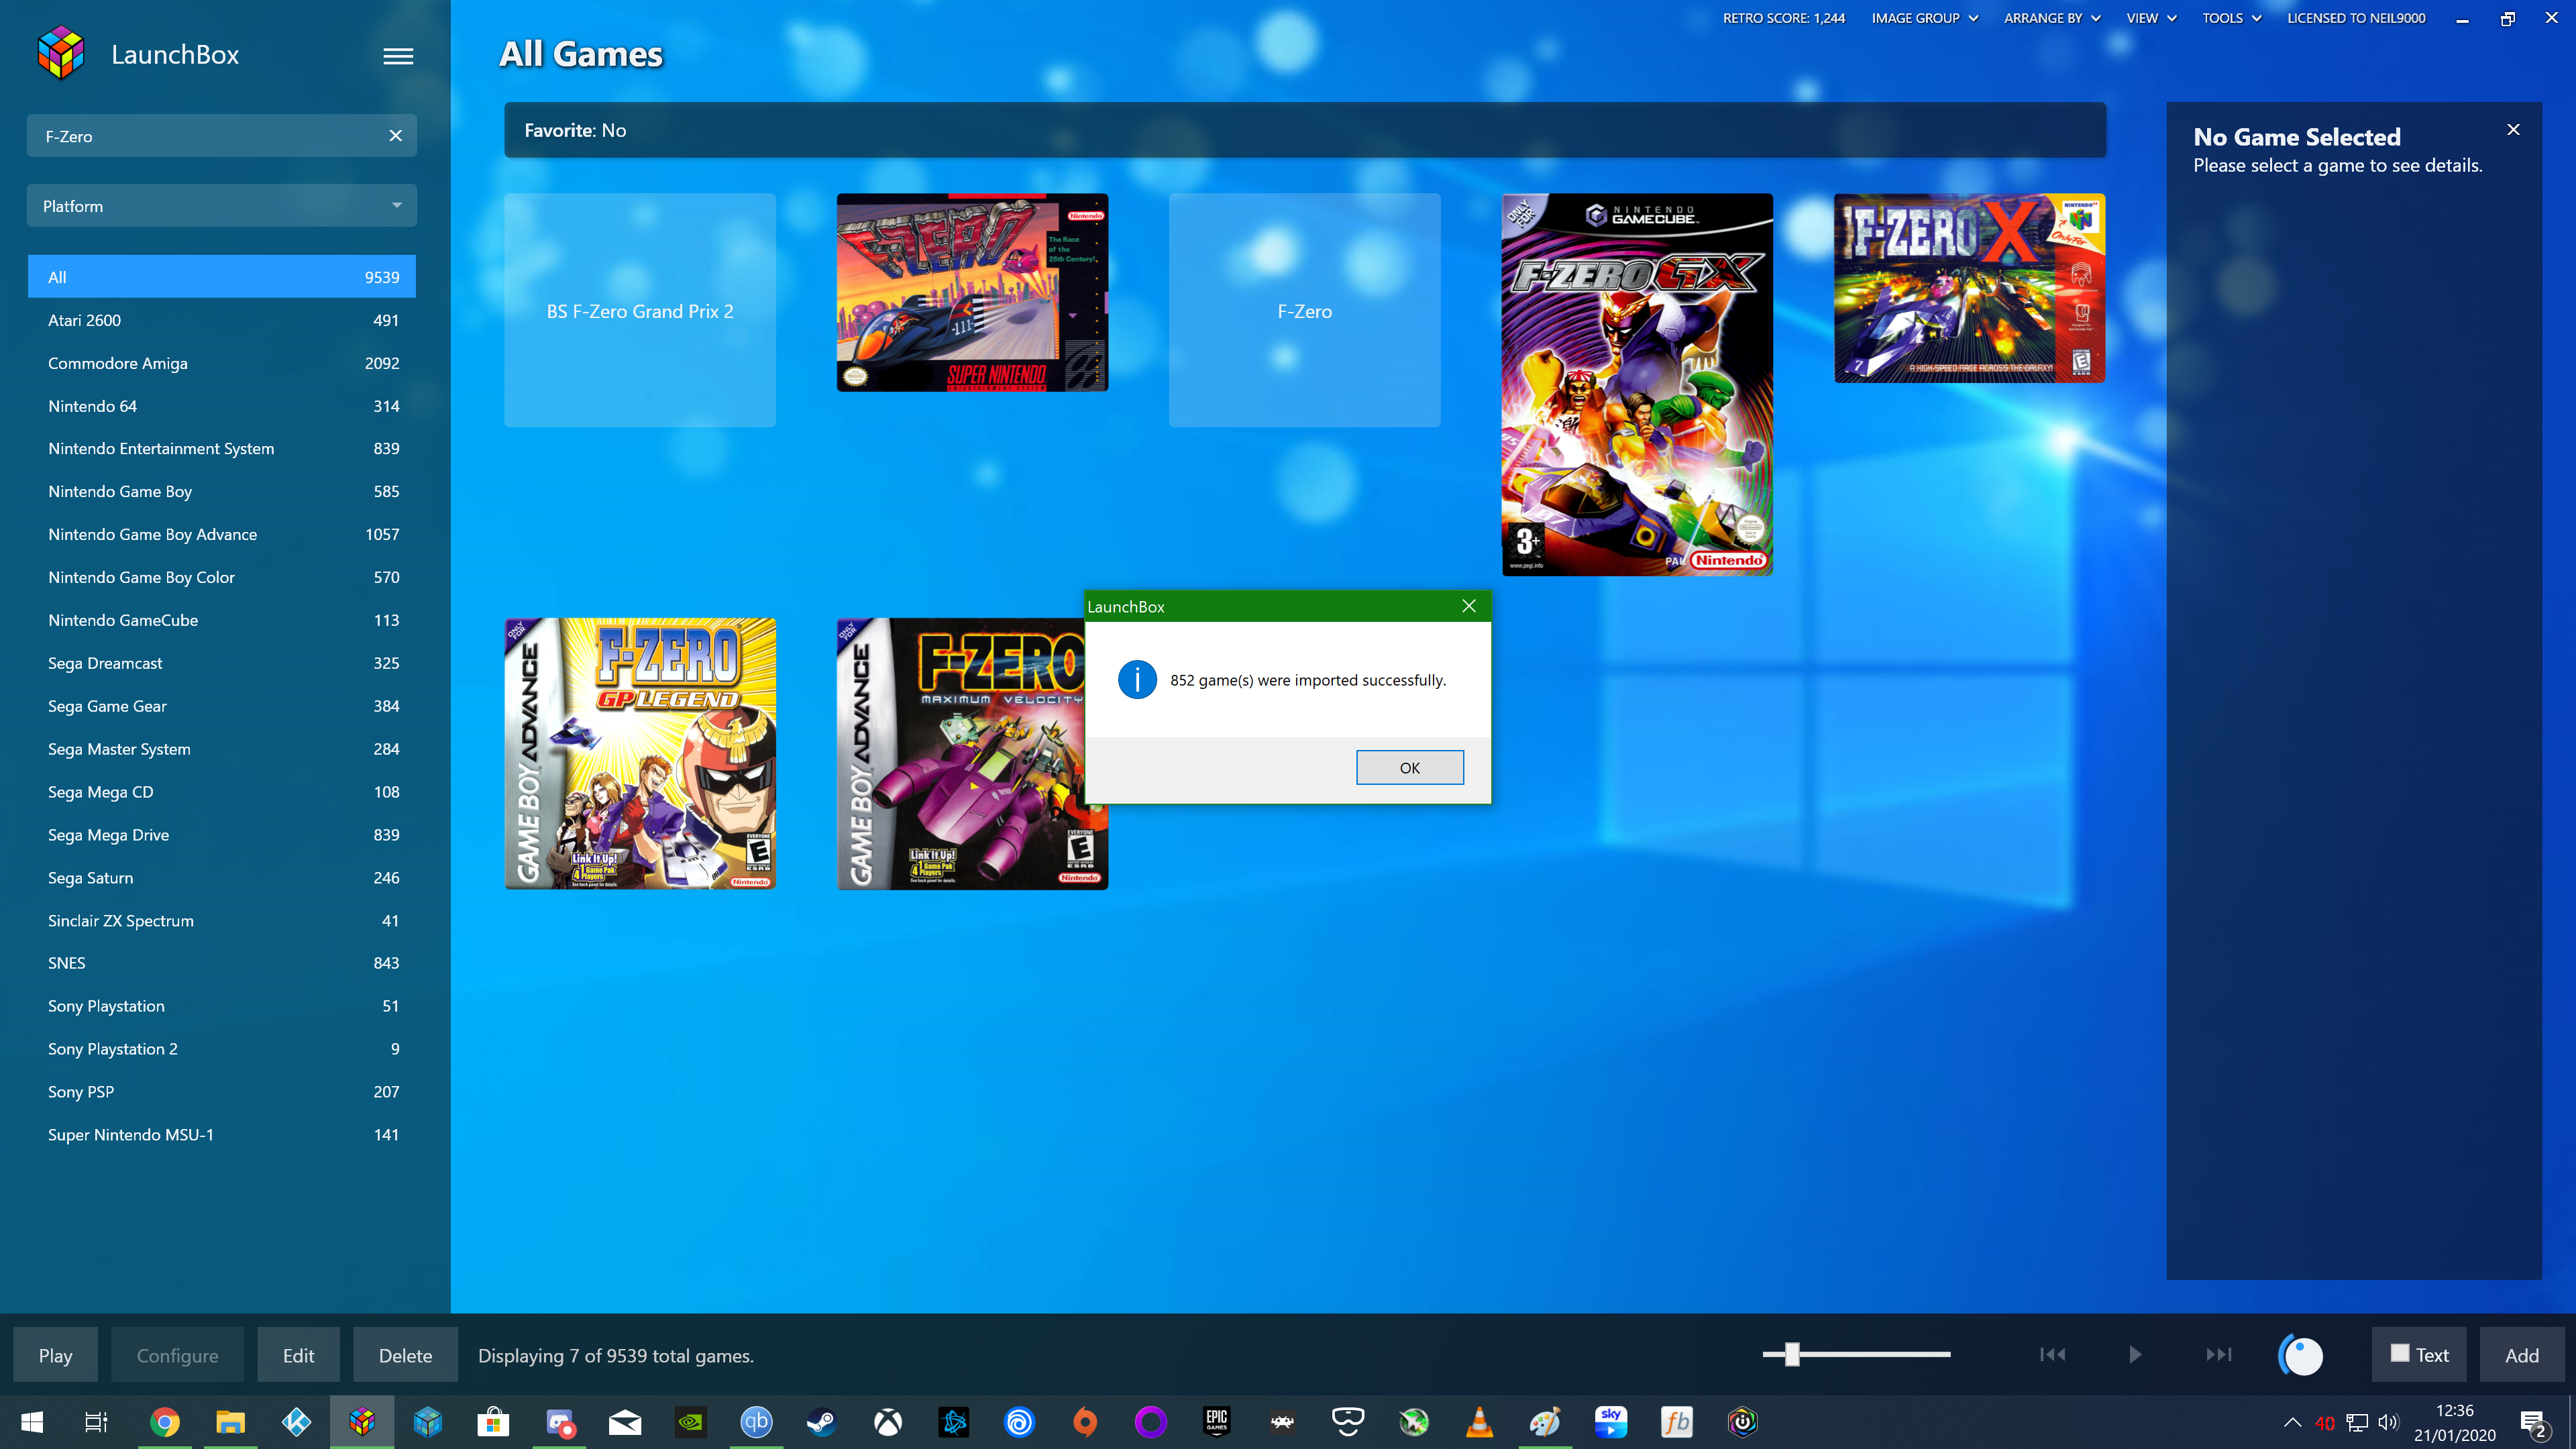Select Nintendo Game Boy Advance platform

[222, 534]
